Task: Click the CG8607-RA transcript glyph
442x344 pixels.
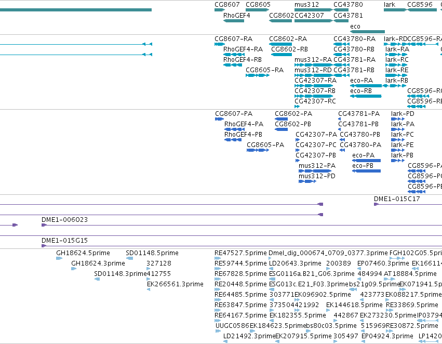Action: click(x=220, y=44)
